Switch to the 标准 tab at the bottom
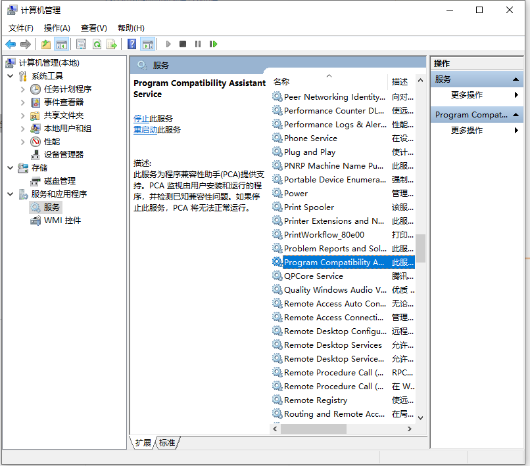The image size is (530, 466). click(x=167, y=443)
